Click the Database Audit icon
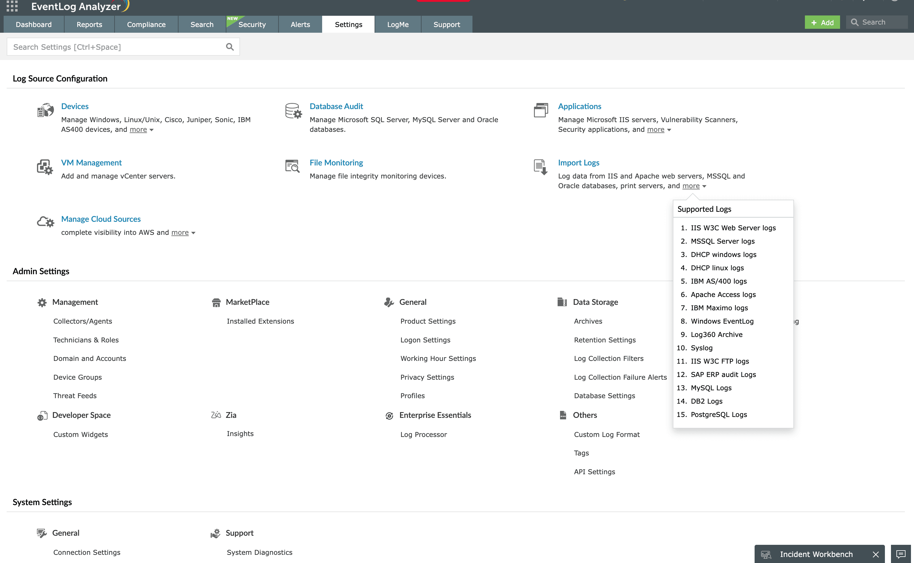 point(293,111)
